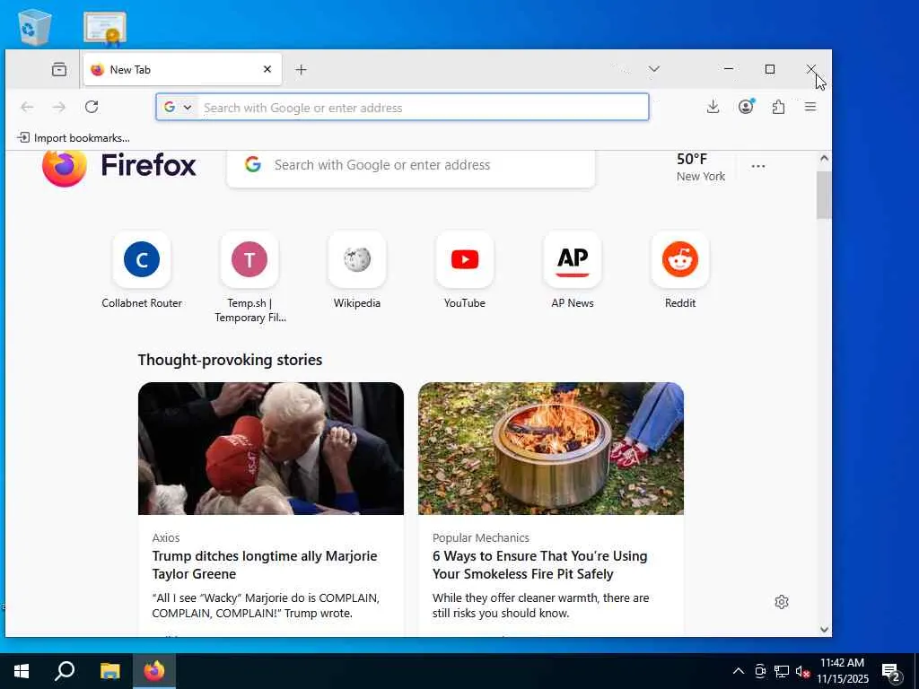Open the Trump and Greene story image
This screenshot has width=919, height=689.
(271, 449)
